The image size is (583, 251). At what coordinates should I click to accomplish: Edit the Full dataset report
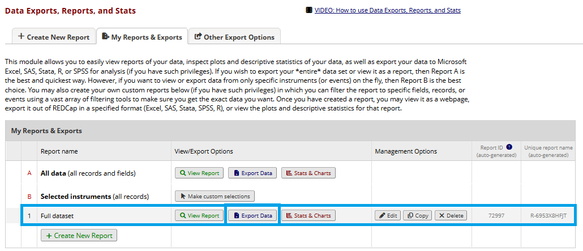(388, 215)
